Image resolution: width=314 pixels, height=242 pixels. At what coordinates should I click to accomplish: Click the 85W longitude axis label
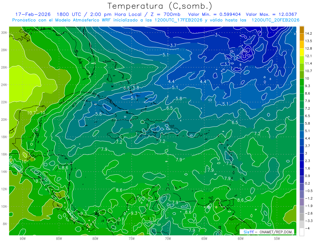coord(59,238)
